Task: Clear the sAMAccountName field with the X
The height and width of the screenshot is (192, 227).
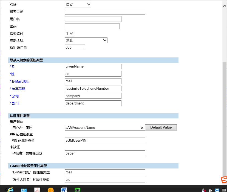Action: pyautogui.click(x=142, y=127)
